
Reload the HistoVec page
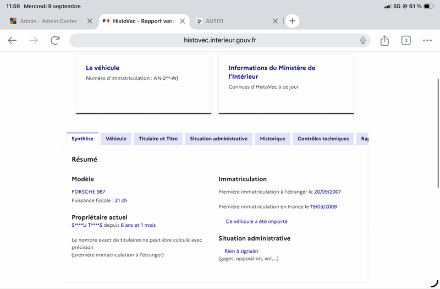(x=55, y=40)
